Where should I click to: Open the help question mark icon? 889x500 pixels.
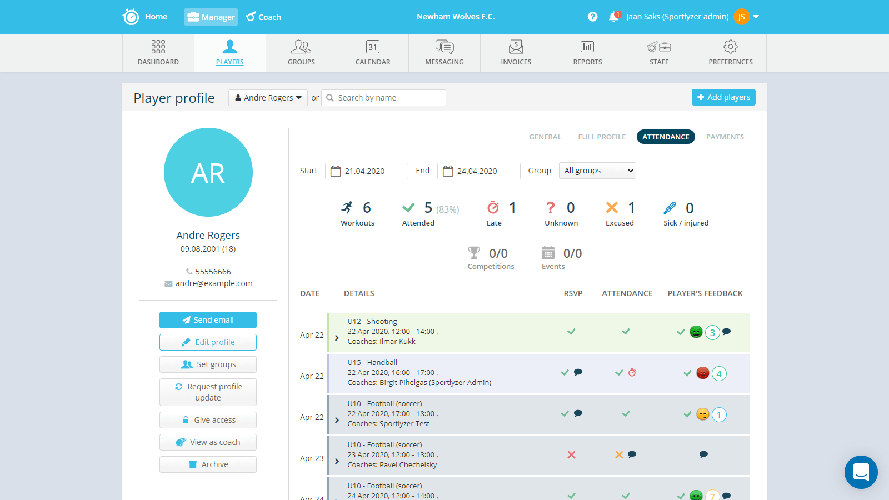pos(592,17)
